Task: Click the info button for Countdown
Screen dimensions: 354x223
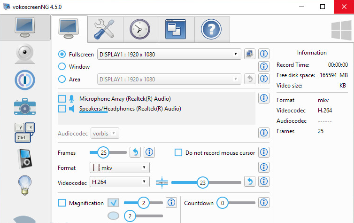Action: click(x=264, y=202)
